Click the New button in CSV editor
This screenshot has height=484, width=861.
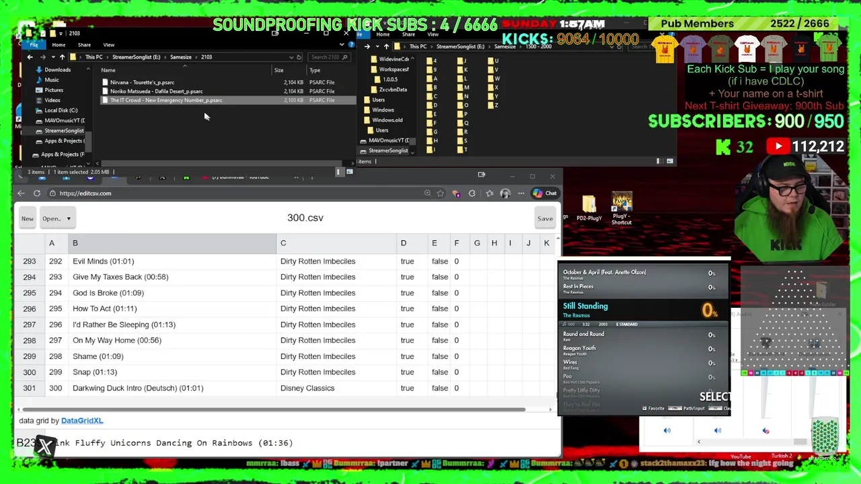[28, 218]
